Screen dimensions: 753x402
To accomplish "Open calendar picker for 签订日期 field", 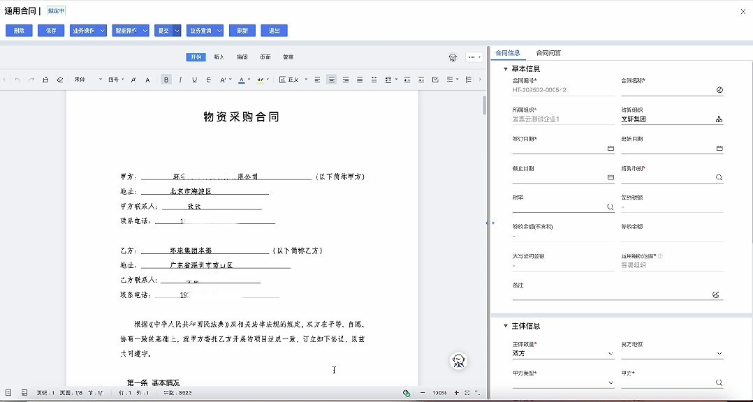I will tap(611, 149).
